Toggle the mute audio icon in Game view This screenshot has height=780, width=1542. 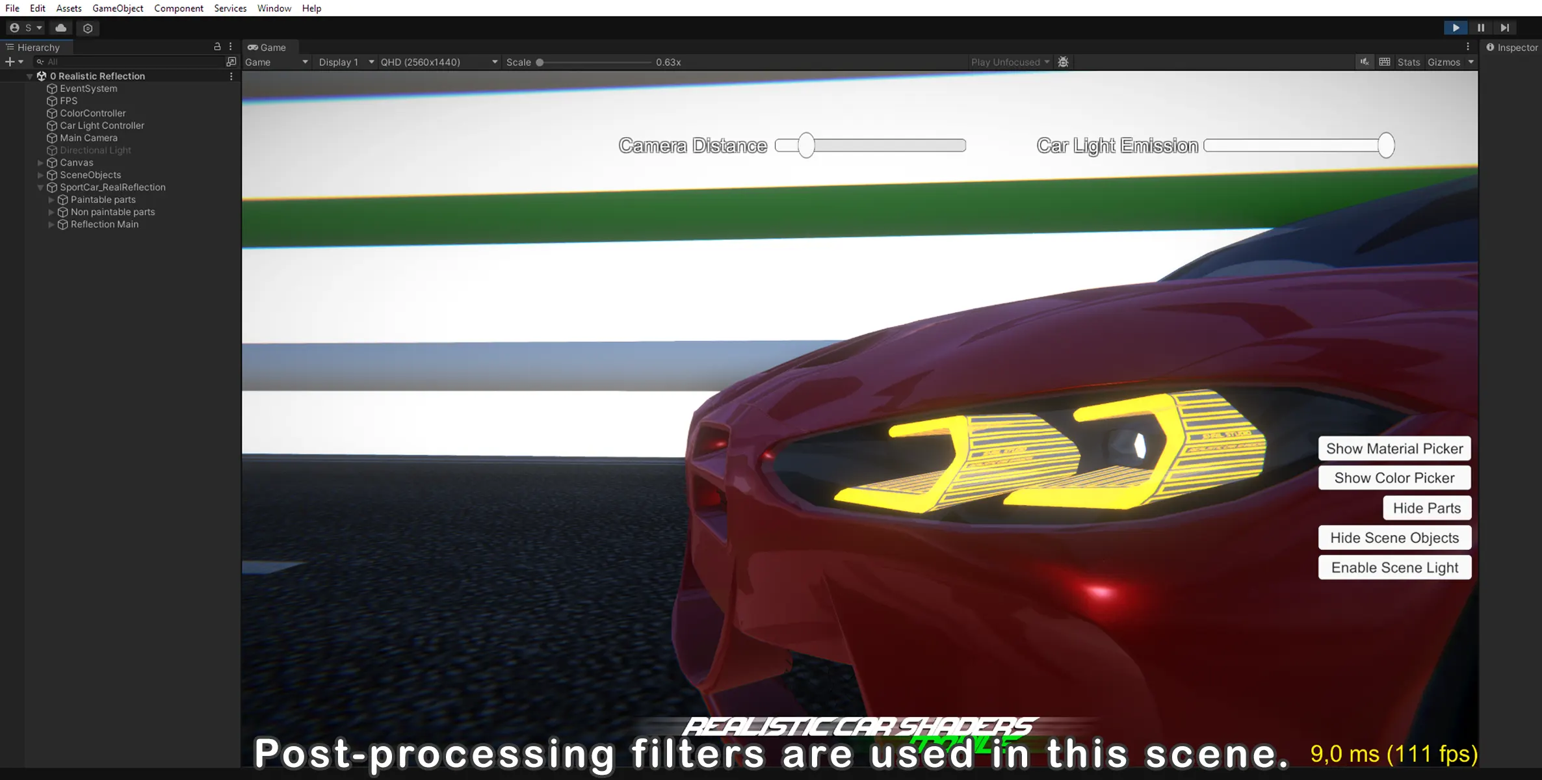coord(1364,62)
